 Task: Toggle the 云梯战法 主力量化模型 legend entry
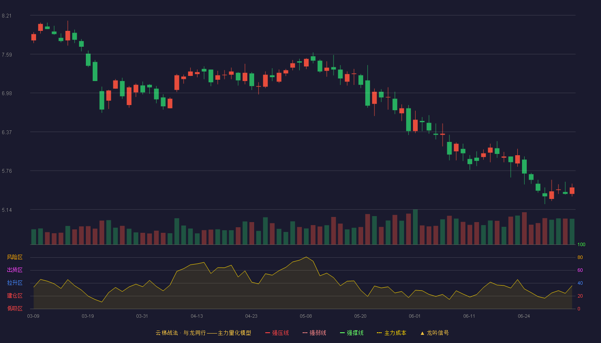pyautogui.click(x=203, y=333)
